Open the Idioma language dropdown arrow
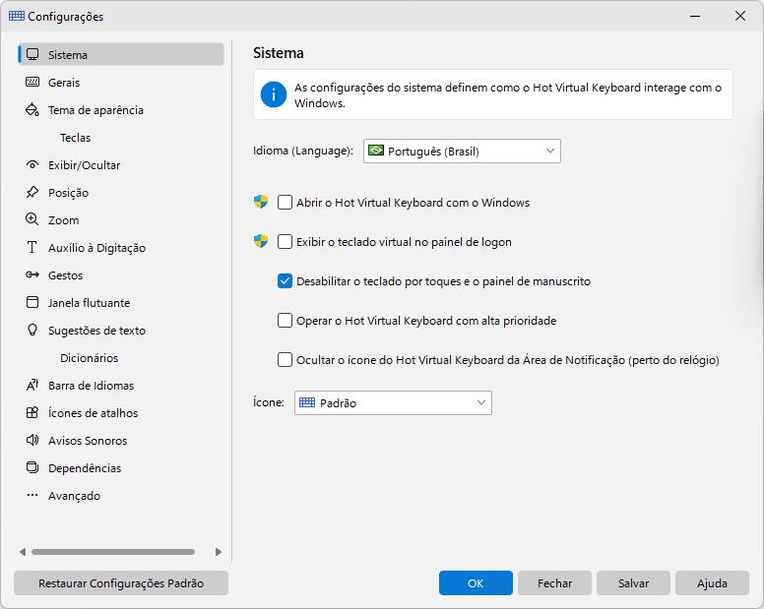The image size is (764, 609). (x=550, y=151)
